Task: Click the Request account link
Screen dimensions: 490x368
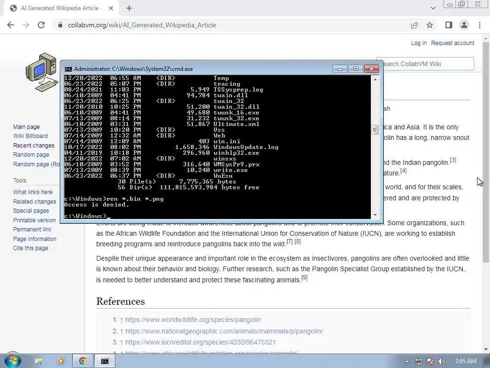Action: [453, 43]
